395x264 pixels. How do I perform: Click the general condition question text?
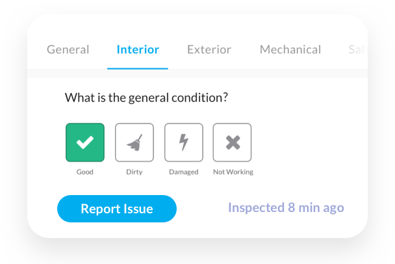(x=146, y=98)
